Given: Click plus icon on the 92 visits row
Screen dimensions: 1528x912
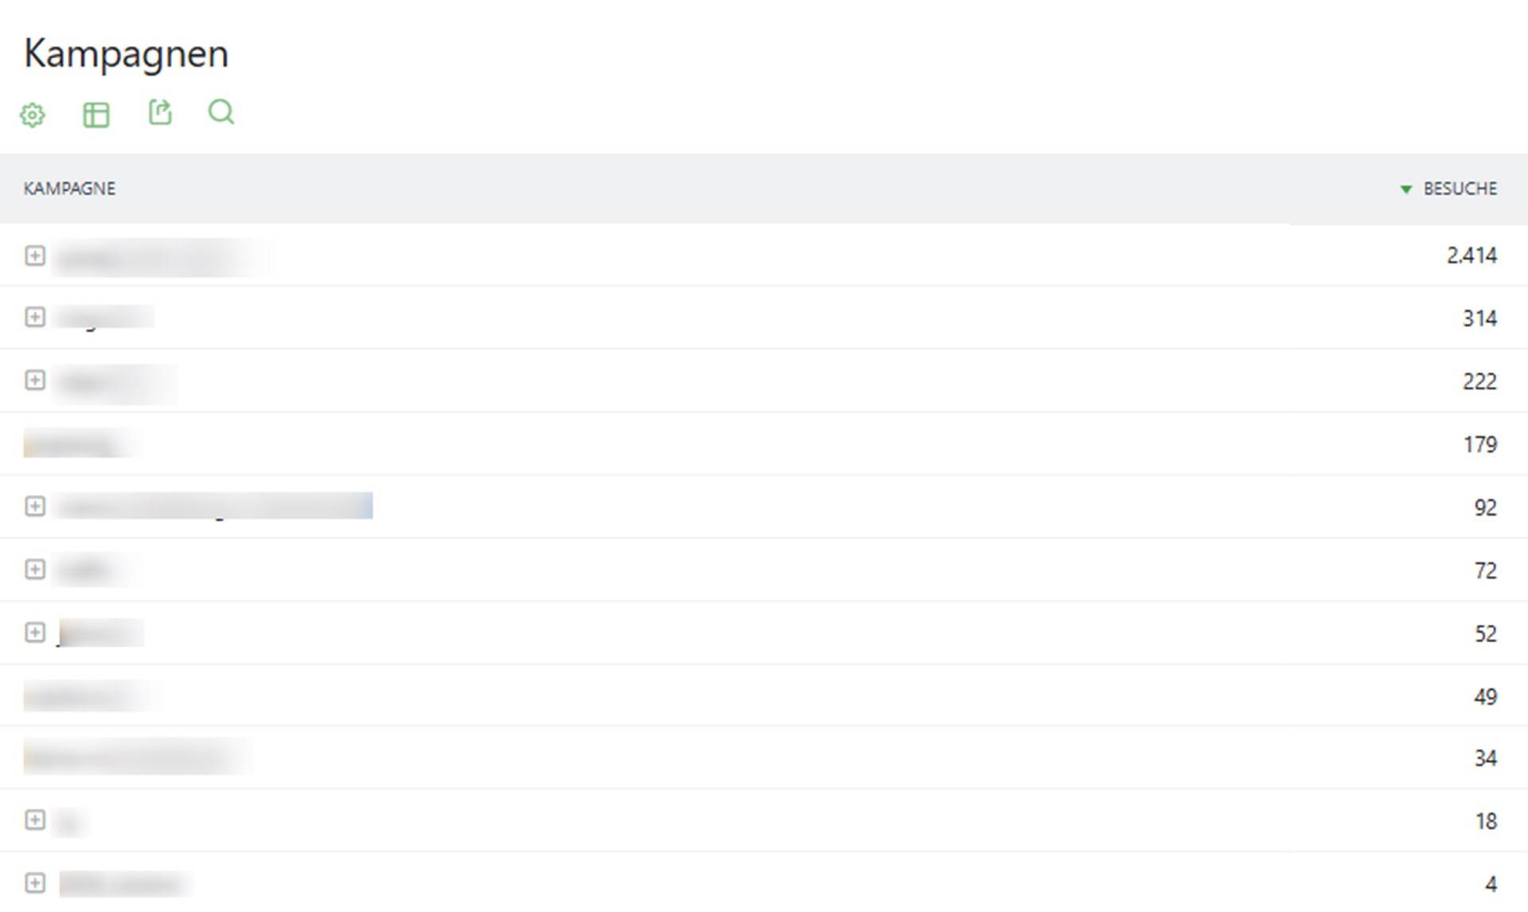Looking at the screenshot, I should click(x=35, y=506).
